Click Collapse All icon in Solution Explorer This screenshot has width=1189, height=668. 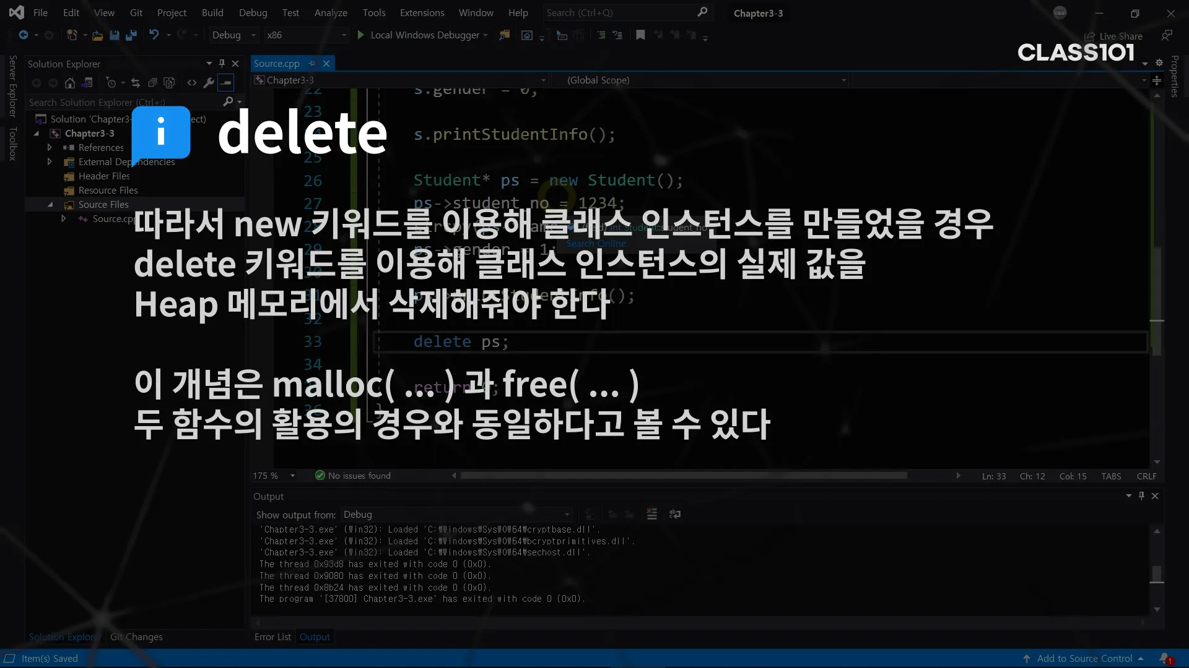[152, 83]
